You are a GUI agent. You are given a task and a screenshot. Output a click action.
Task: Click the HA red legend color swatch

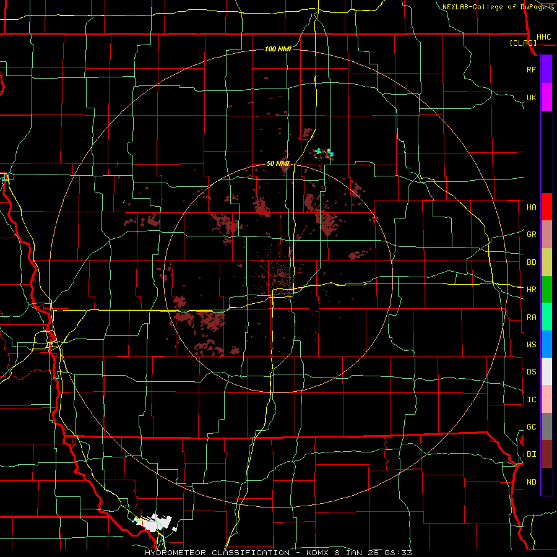pyautogui.click(x=546, y=207)
